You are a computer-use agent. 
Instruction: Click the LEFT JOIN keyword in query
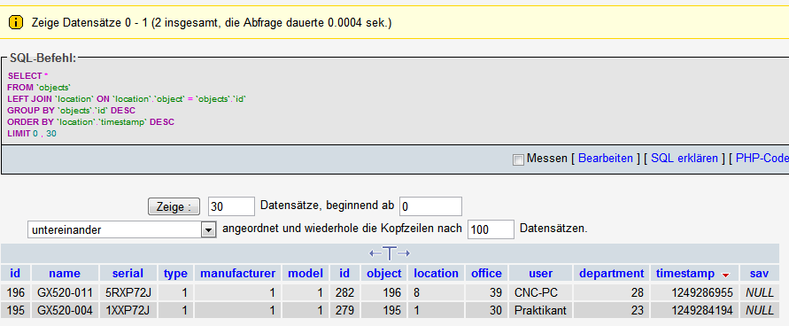(29, 99)
